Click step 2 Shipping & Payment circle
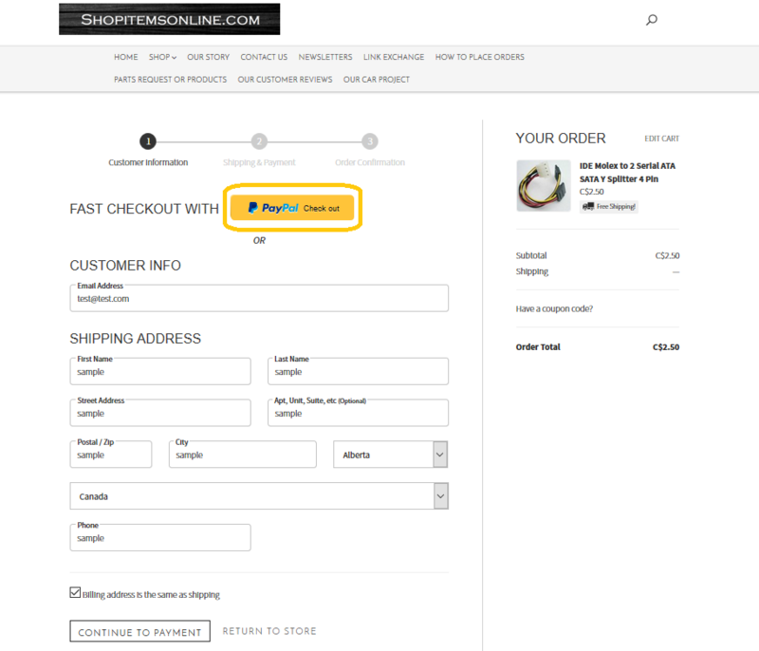759x651 pixels. point(259,141)
